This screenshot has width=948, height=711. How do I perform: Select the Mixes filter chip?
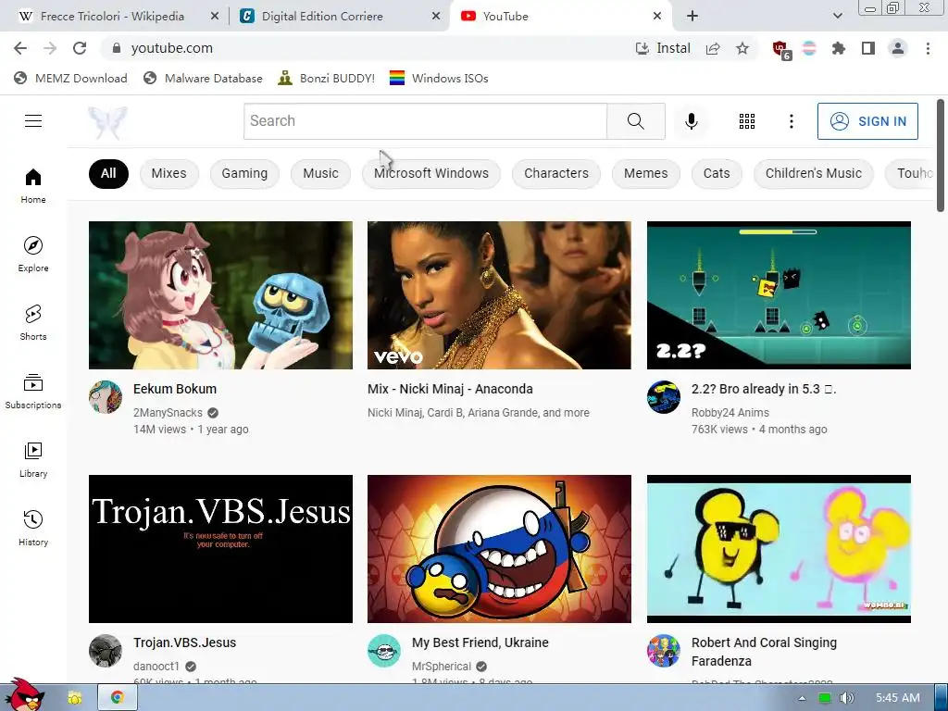(168, 173)
